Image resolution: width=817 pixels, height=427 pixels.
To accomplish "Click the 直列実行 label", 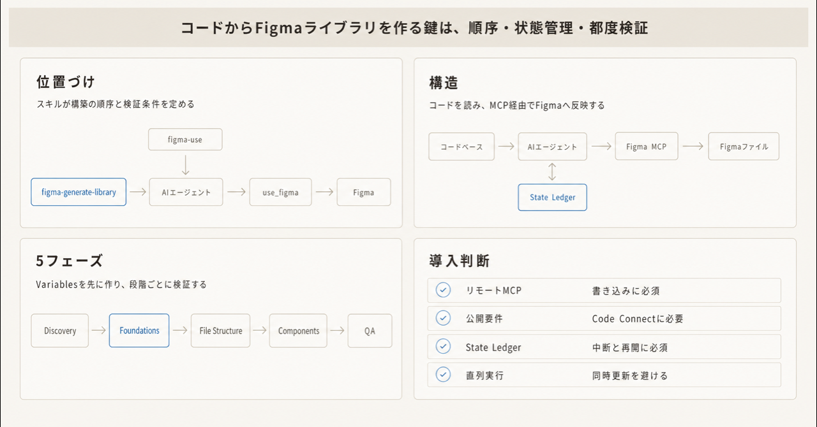I will tap(484, 375).
